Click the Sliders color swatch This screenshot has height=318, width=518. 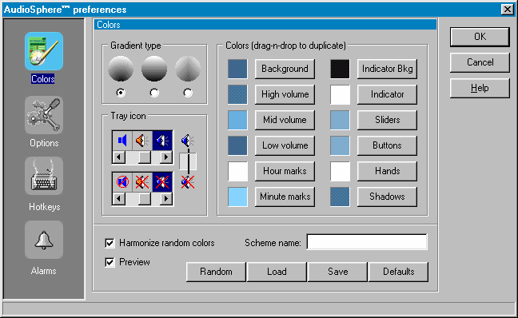click(340, 120)
